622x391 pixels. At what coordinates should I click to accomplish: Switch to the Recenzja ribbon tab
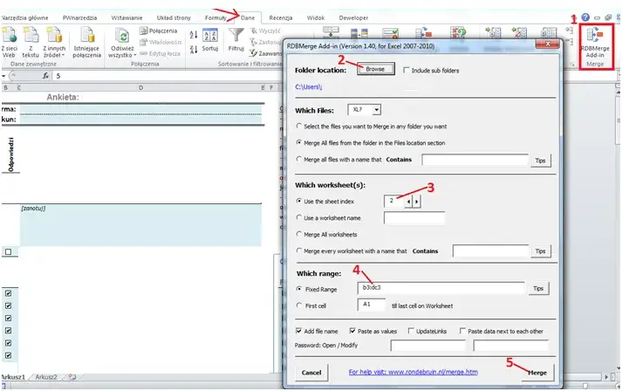(x=281, y=17)
